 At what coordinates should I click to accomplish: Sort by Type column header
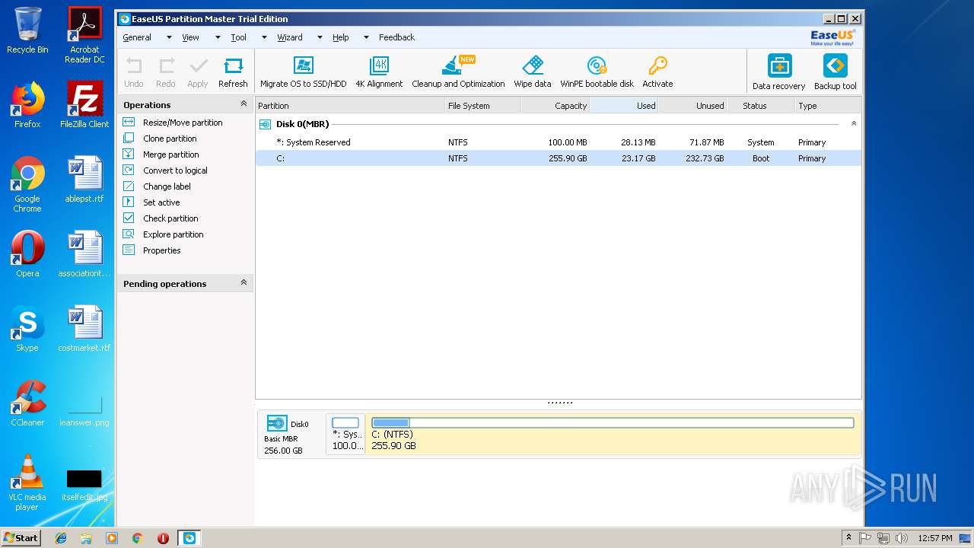click(828, 106)
